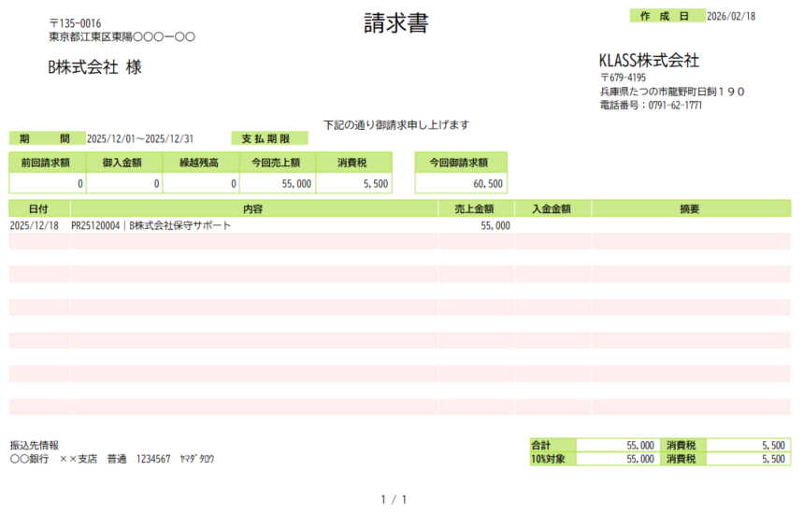Select the 繰越残高 header cell

(200, 162)
